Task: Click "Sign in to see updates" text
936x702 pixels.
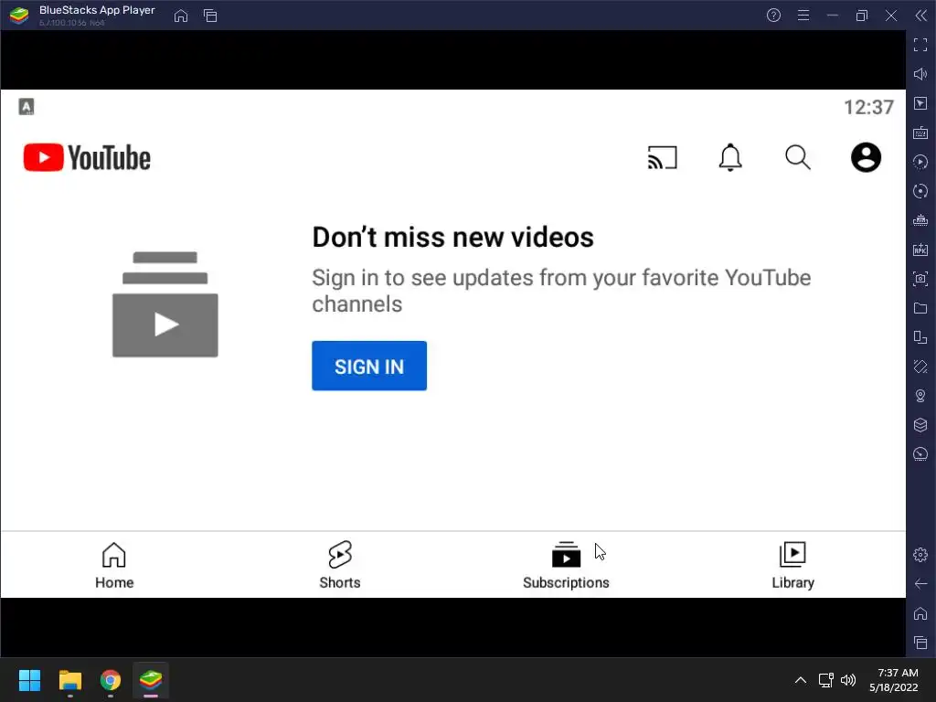Action: [x=561, y=291]
